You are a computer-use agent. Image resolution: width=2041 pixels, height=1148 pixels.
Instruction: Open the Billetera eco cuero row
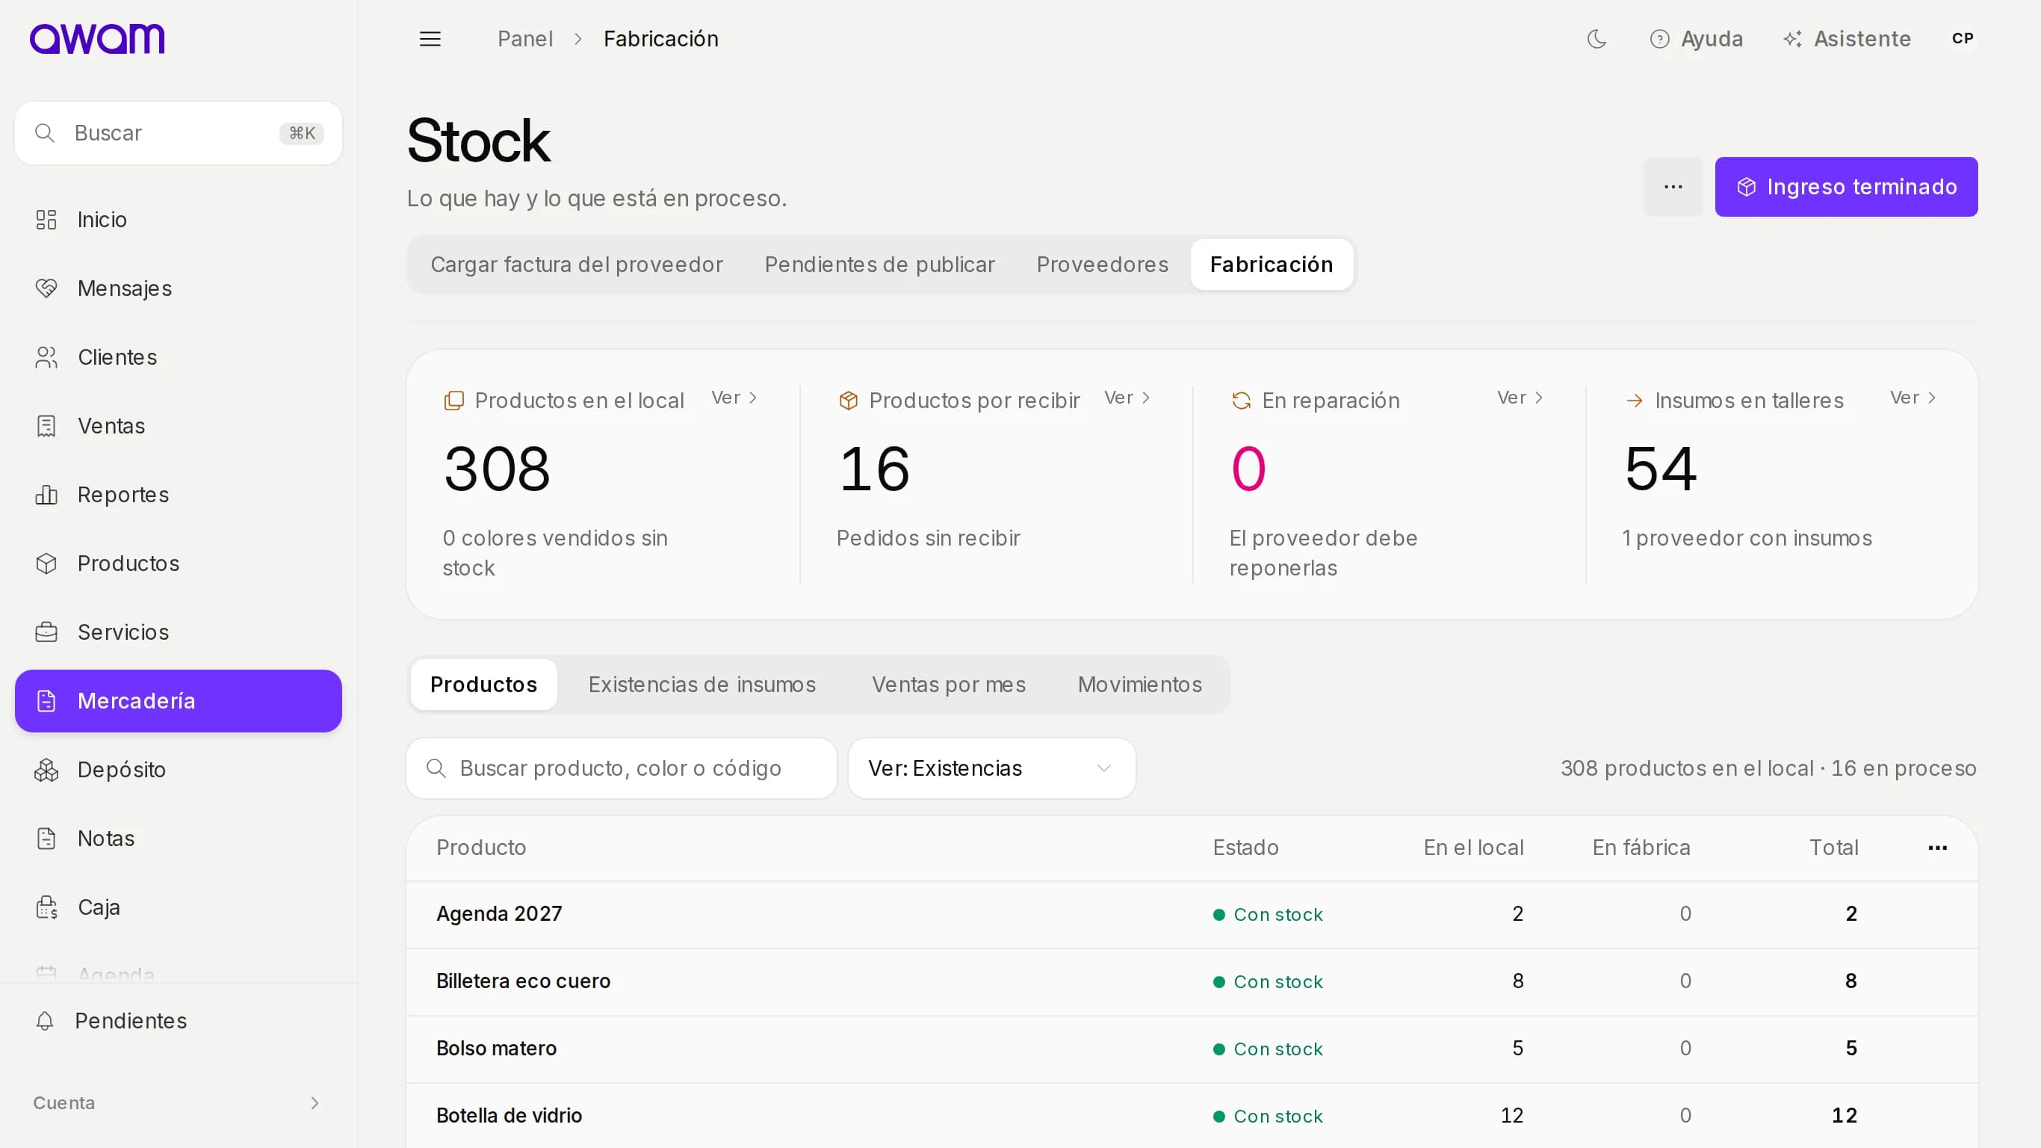click(1192, 981)
